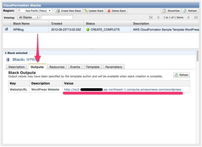This screenshot has width=202, height=147.
Task: Go to last page of stack items
Action: (x=196, y=17)
